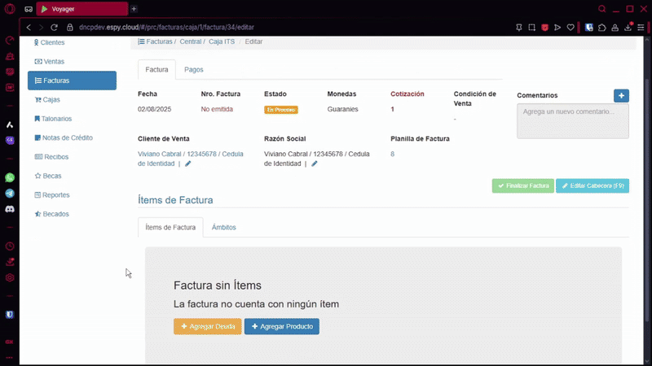
Task: Open Discord from the browser sidebar
Action: click(x=10, y=209)
